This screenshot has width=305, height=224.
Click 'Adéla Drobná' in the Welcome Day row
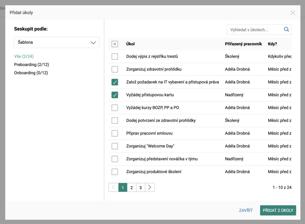(x=237, y=146)
